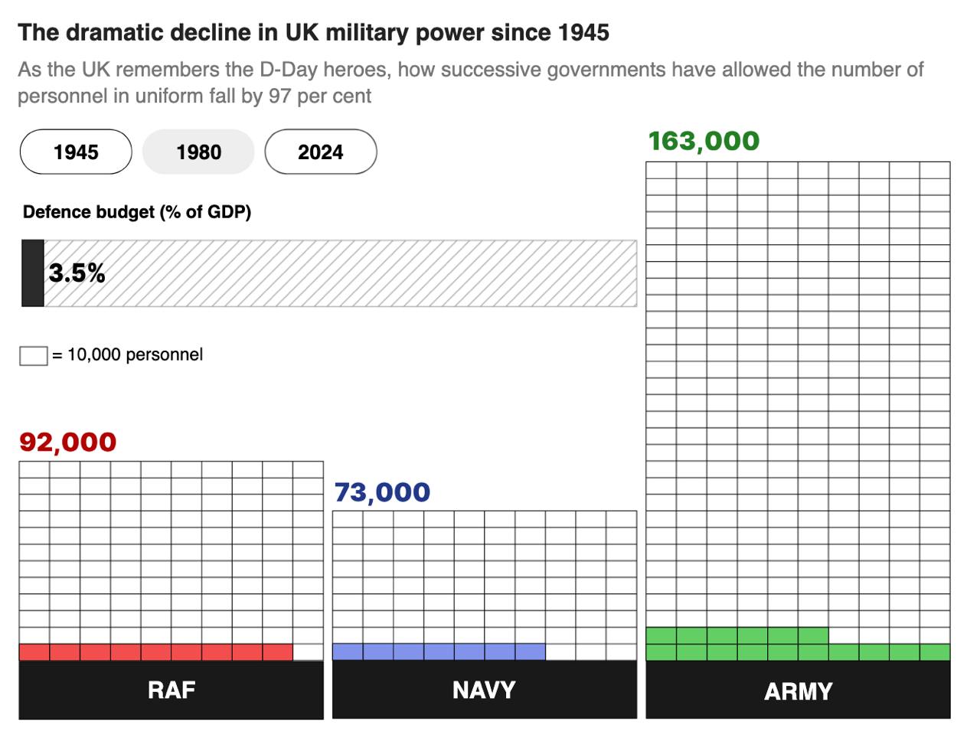The height and width of the screenshot is (741, 980).
Task: Click the "= 10,000 personnel" legend text
Action: click(128, 355)
